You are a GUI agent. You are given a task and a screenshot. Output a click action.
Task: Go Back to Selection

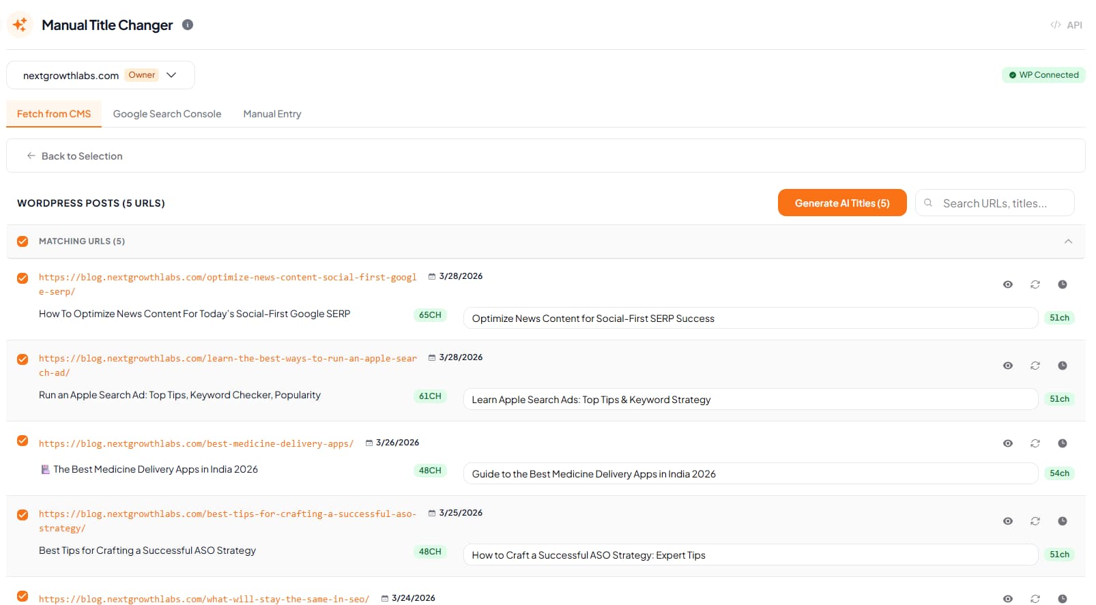tap(75, 156)
